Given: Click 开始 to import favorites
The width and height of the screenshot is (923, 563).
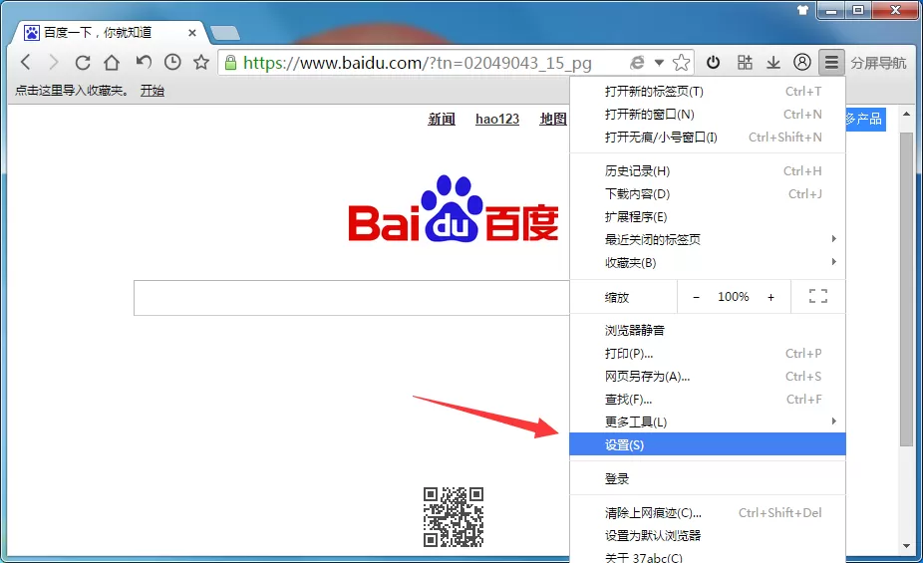Looking at the screenshot, I should (x=152, y=91).
